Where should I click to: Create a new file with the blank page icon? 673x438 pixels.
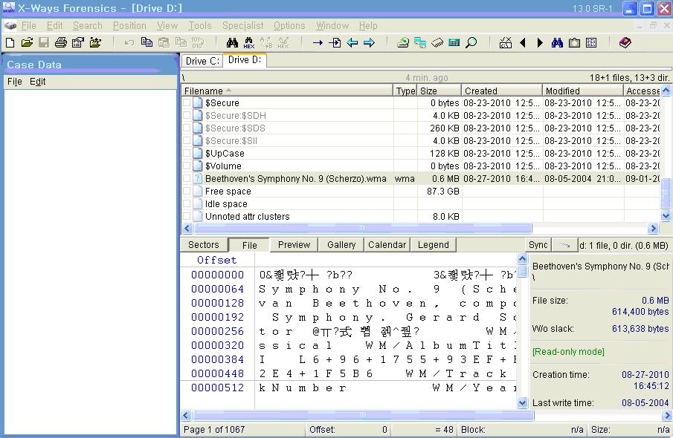click(x=10, y=42)
